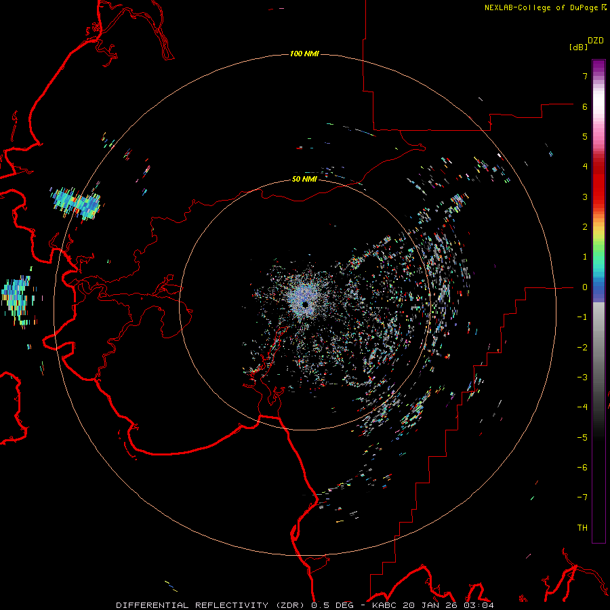610x610 pixels.
Task: Click the "7" value on the dB scale
Action: pyautogui.click(x=585, y=76)
